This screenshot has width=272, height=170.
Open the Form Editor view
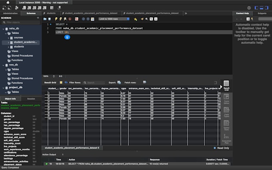point(226,99)
